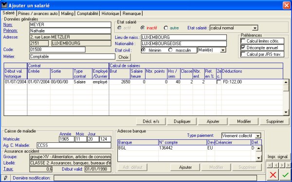This screenshot has height=182, width=292.
Task: Open the Mailing tab
Action: pos(67,14)
